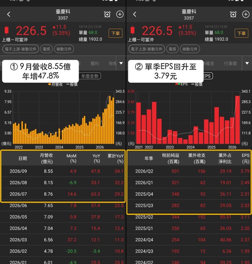252x264 pixels.
Task: Open the left panel tab dropdown arrow
Action: click(121, 63)
